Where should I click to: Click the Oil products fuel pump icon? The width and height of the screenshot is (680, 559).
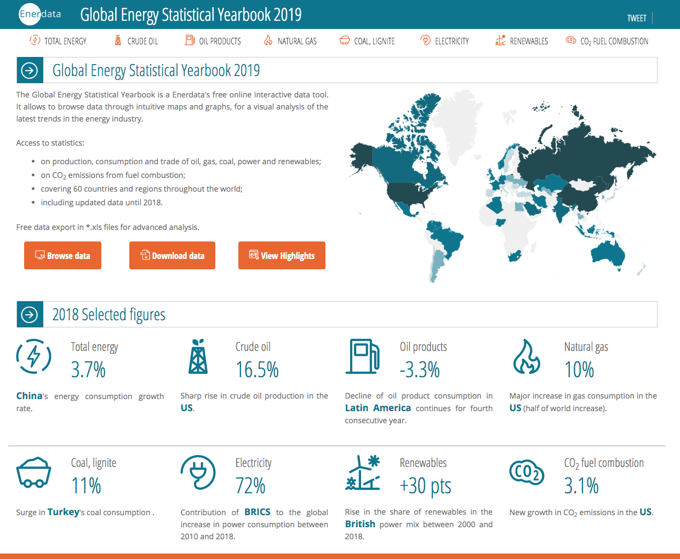[363, 356]
